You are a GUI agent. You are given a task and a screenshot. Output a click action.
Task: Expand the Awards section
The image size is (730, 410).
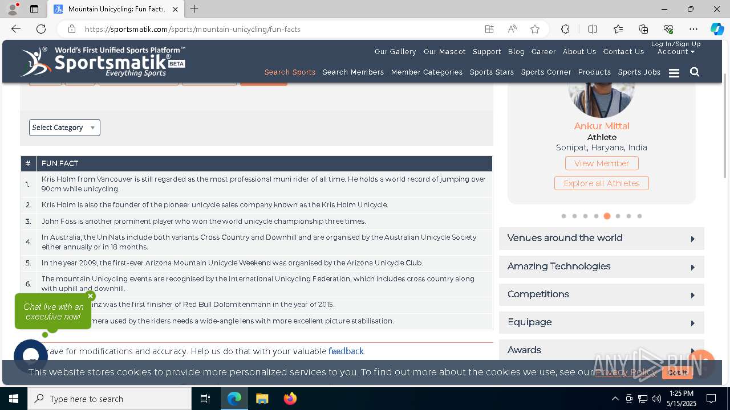pyautogui.click(x=602, y=350)
